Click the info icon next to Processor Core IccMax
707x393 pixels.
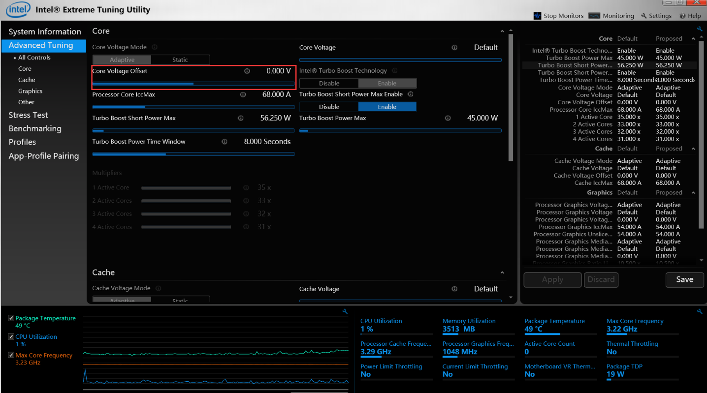[243, 94]
